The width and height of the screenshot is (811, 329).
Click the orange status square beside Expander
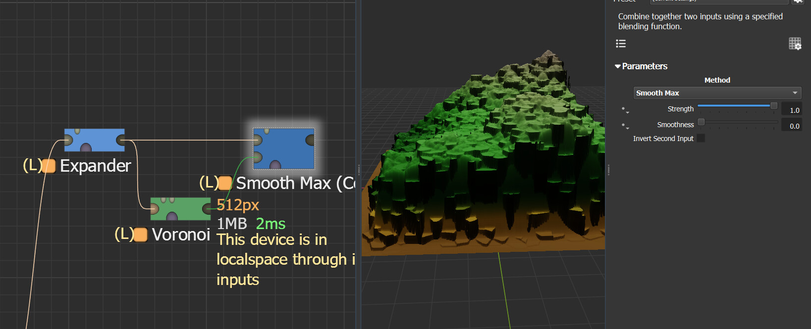pos(49,166)
